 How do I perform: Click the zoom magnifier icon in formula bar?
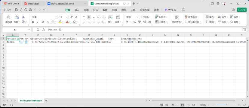coord(38,30)
